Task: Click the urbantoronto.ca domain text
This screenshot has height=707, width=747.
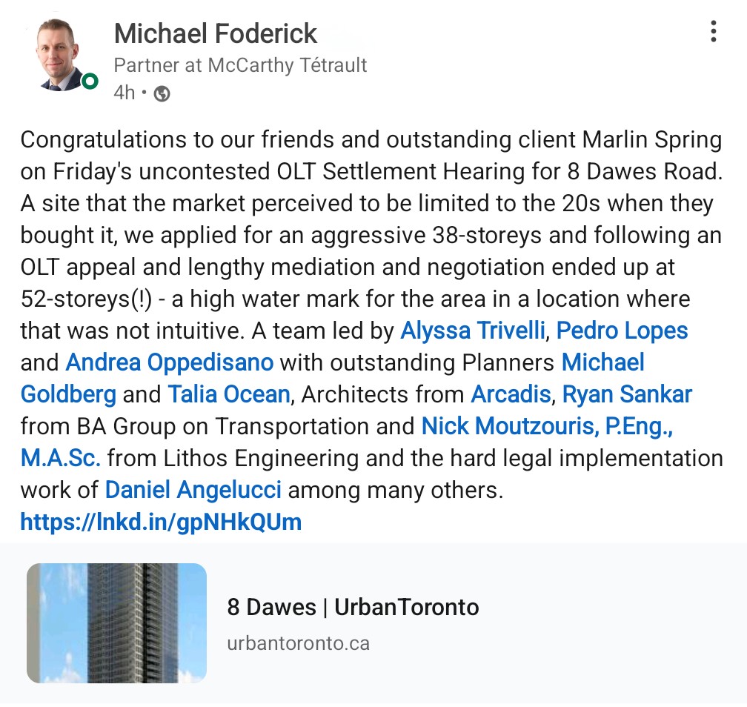Action: tap(298, 643)
